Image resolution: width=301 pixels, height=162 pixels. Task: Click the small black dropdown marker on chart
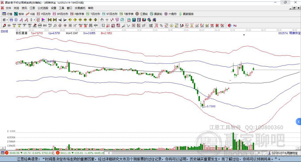[x=244, y=35]
